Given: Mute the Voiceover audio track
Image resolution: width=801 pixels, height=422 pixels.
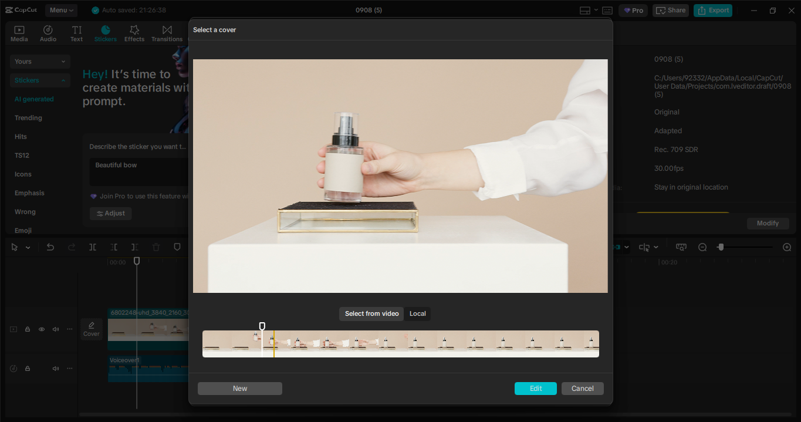Looking at the screenshot, I should [56, 369].
